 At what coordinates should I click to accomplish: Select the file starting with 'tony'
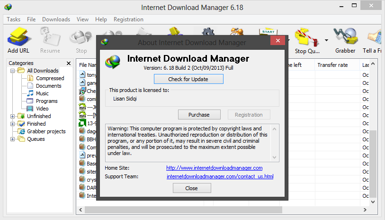pos(88,75)
